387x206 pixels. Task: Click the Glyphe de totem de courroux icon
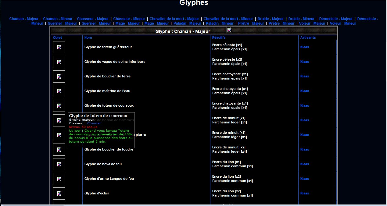[x=59, y=106]
